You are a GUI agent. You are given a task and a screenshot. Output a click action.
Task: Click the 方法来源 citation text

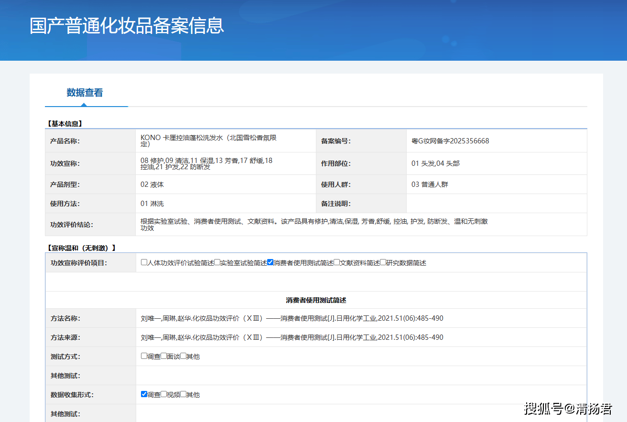pos(292,337)
